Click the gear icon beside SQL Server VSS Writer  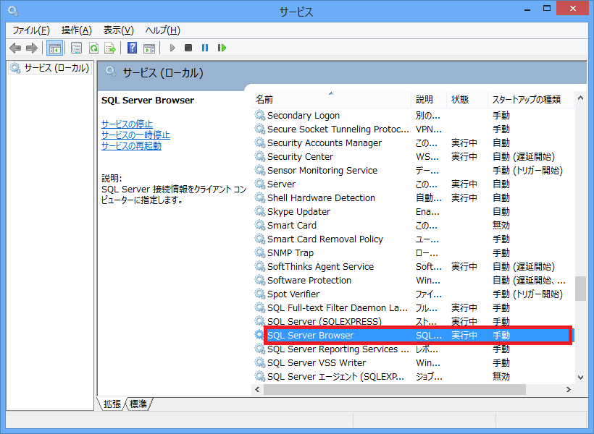tap(259, 362)
